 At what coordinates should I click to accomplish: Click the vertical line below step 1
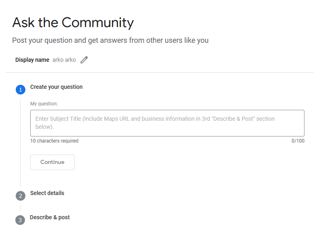[x=21, y=141]
